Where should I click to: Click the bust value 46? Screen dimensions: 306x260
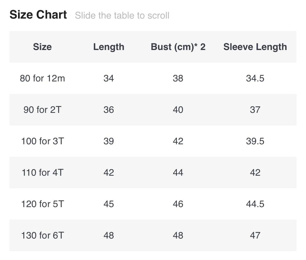pos(178,204)
